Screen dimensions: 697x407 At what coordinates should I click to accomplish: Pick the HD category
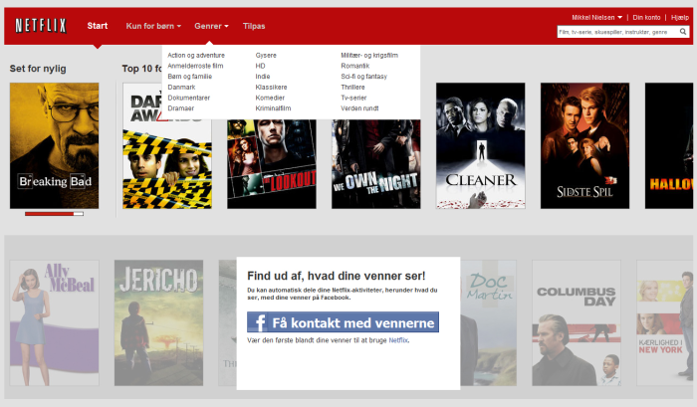click(260, 66)
